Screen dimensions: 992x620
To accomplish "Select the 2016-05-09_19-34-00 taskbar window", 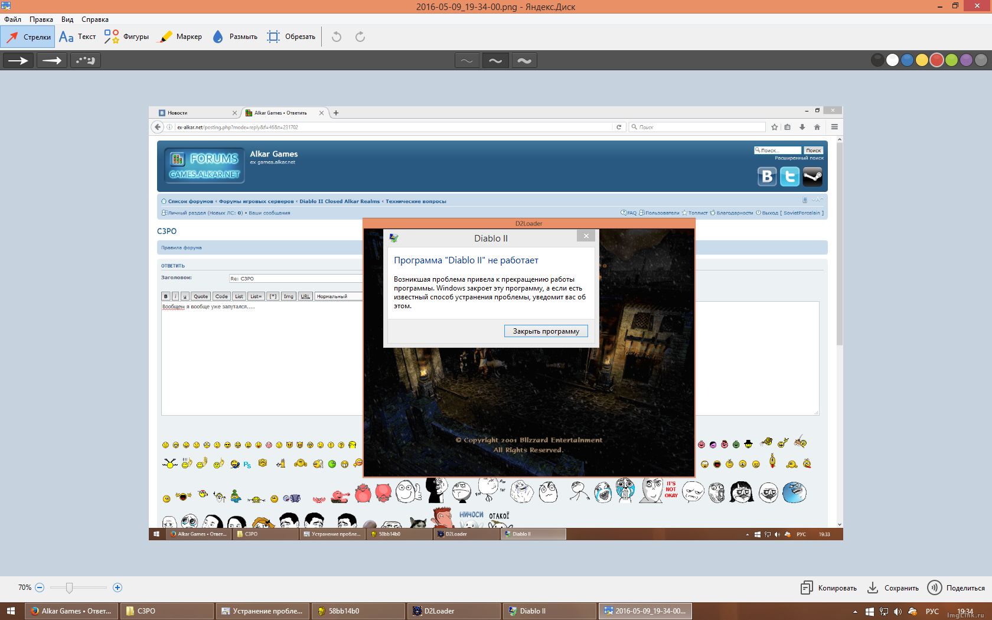I will tap(645, 611).
